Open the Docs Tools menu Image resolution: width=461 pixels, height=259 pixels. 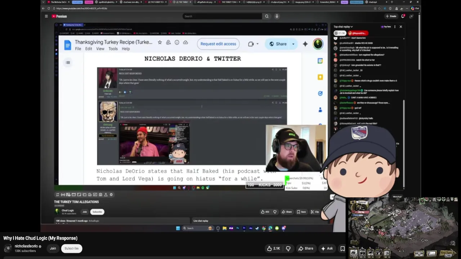coord(113,49)
